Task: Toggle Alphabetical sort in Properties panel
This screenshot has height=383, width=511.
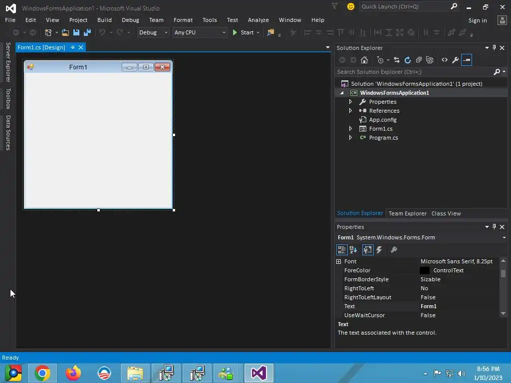Action: (353, 250)
